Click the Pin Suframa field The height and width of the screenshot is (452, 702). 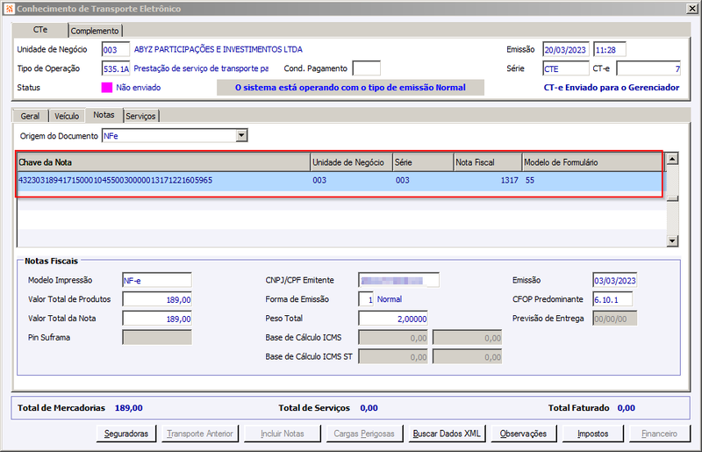pyautogui.click(x=157, y=338)
